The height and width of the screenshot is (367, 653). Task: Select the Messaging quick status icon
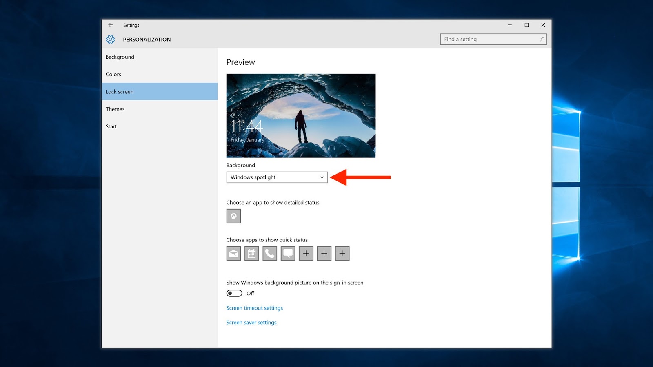(288, 253)
